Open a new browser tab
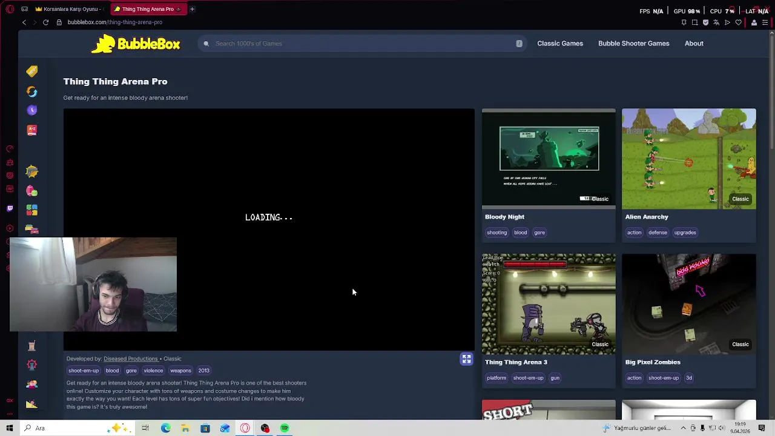Viewport: 775px width, 436px height. pyautogui.click(x=192, y=9)
